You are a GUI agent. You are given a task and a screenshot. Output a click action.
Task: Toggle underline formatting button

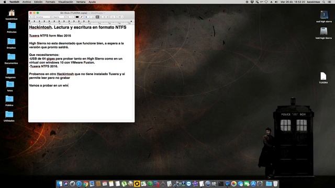[x=93, y=17]
